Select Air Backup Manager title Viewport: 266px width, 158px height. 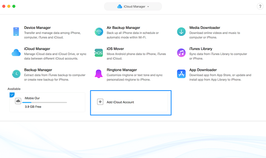pyautogui.click(x=123, y=28)
